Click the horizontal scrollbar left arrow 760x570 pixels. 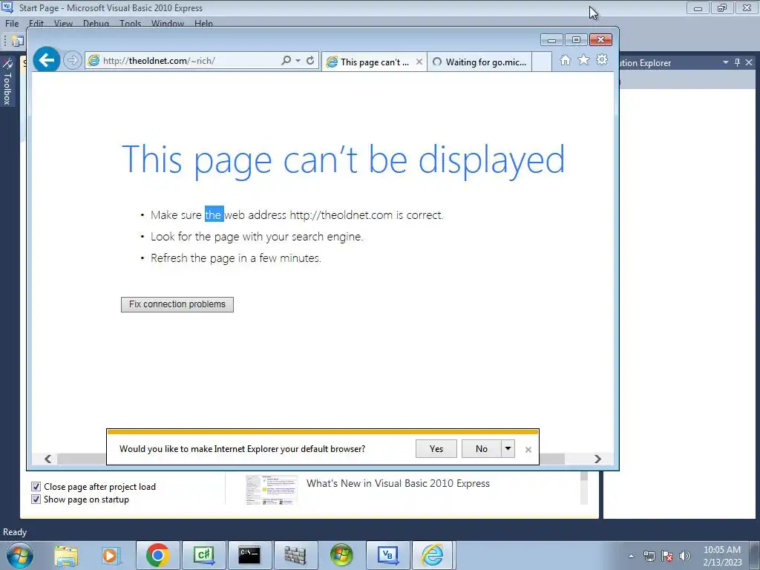pos(48,459)
